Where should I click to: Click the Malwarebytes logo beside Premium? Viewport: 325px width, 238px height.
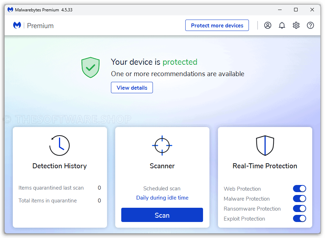point(17,25)
